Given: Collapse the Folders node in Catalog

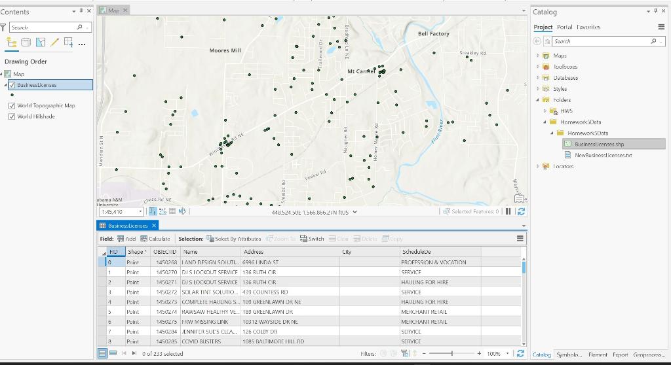Looking at the screenshot, I should click(538, 100).
